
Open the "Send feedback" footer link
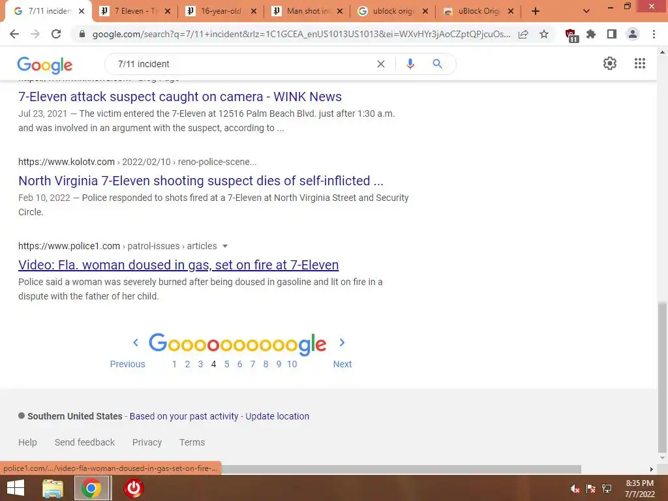tap(85, 442)
